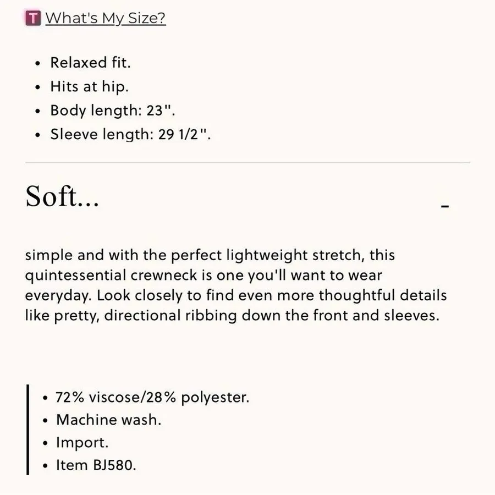Viewport: 495px width, 495px height.
Task: Click the 72% viscose/28% polyester line
Action: [x=152, y=397]
